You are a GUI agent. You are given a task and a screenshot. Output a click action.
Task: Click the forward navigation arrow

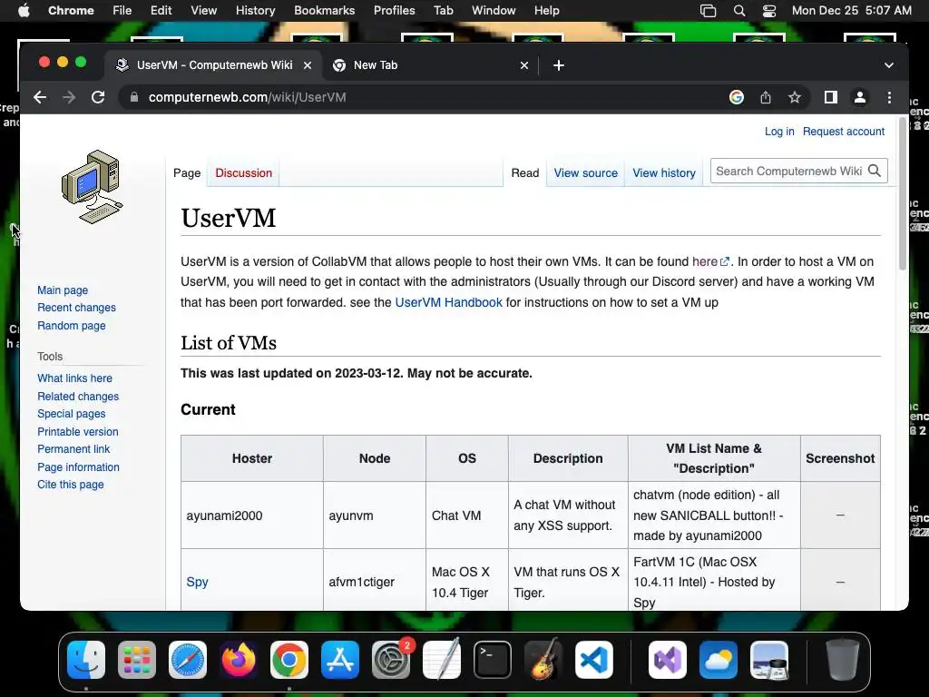69,97
